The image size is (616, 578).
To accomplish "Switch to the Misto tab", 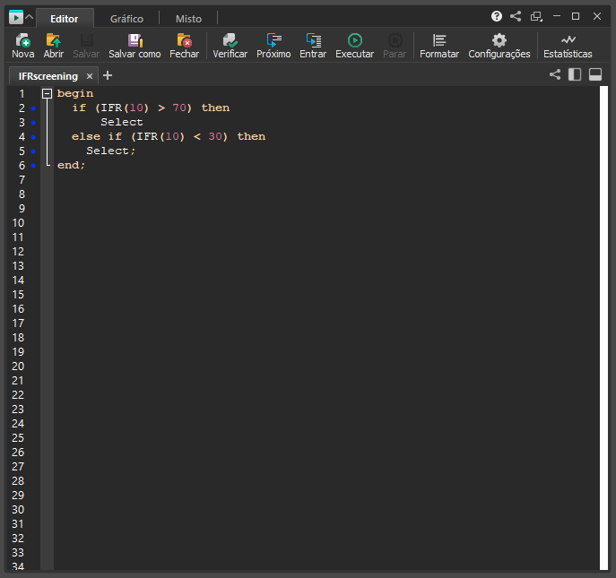I will coord(188,19).
